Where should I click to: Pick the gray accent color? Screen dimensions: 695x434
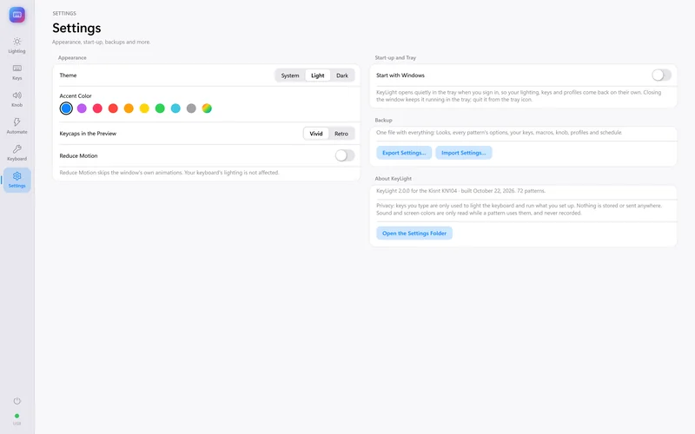tap(191, 108)
